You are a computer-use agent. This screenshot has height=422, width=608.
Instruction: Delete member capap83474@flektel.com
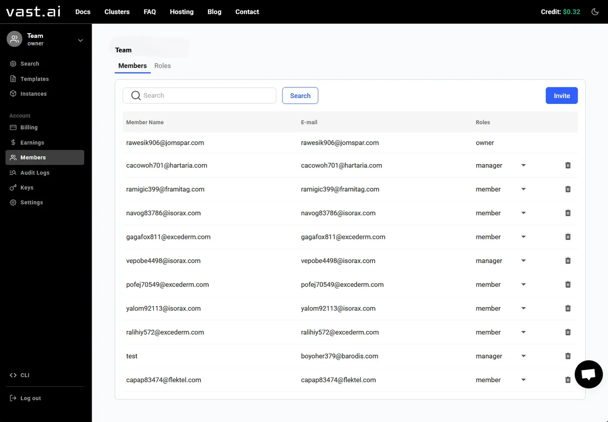(568, 380)
